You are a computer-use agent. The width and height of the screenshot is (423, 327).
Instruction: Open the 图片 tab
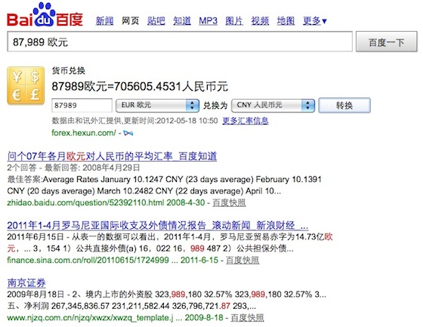234,21
